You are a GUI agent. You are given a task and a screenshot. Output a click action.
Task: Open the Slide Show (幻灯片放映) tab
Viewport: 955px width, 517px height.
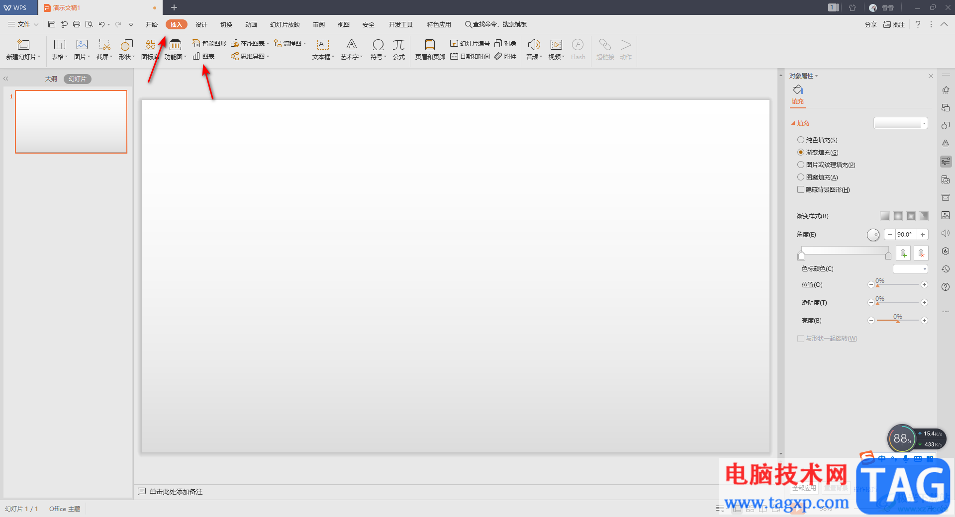coord(285,24)
